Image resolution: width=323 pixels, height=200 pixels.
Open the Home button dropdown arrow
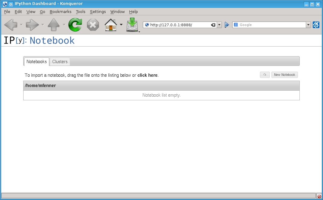coord(121,25)
